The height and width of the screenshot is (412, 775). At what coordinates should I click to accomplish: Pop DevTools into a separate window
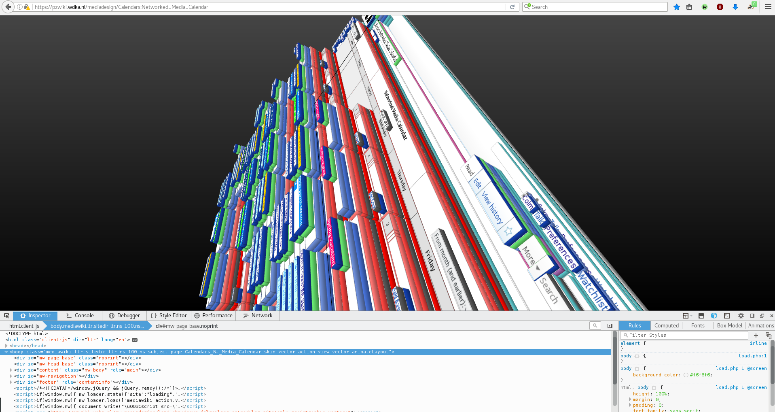[x=762, y=315]
